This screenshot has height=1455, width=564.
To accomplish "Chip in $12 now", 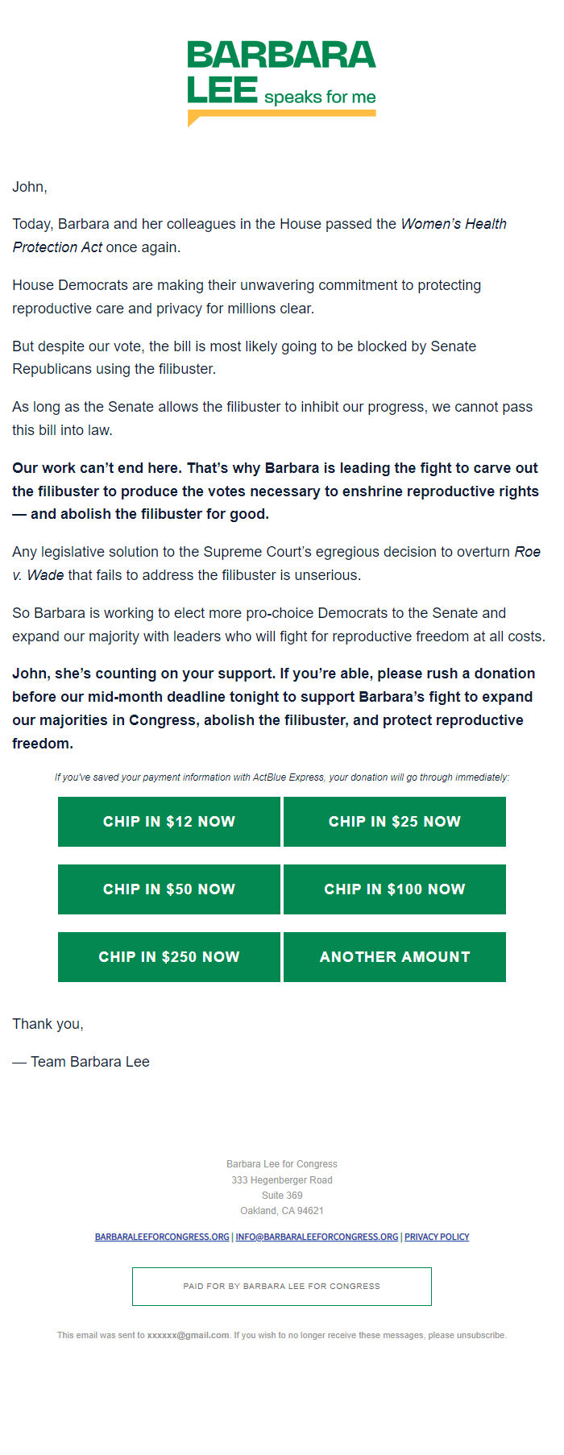I will coord(169,822).
